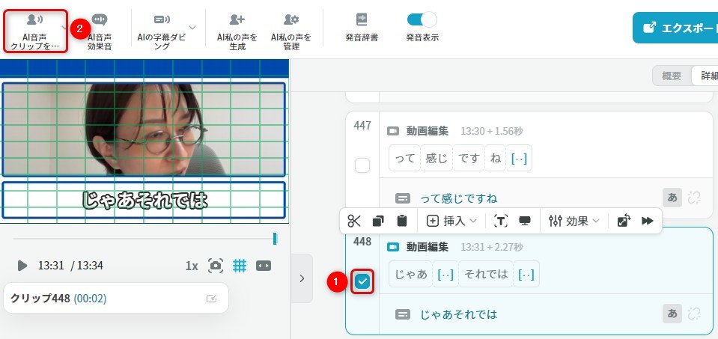Click the エクスポート button
The image size is (718, 339).
click(x=675, y=27)
